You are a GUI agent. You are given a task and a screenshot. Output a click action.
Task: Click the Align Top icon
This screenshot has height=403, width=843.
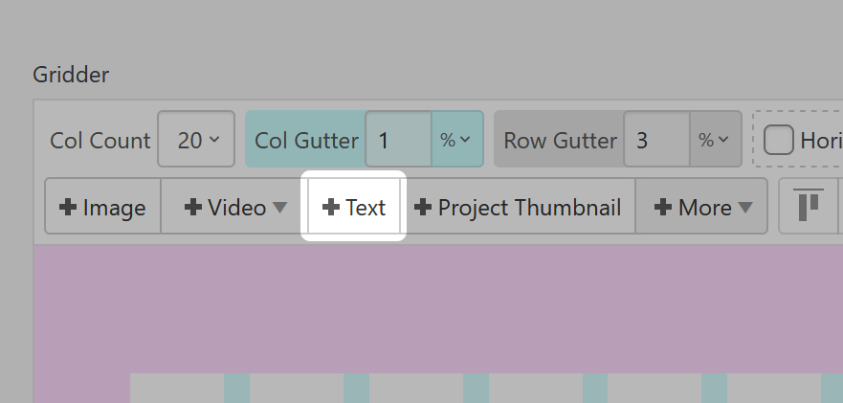point(810,206)
